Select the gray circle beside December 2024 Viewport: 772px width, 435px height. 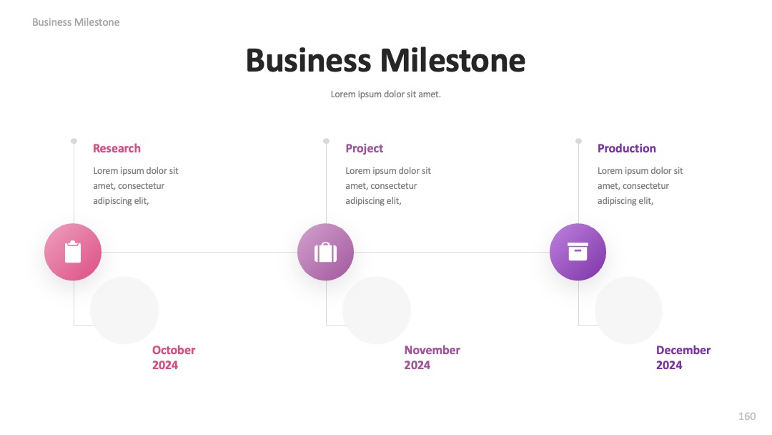click(x=629, y=310)
